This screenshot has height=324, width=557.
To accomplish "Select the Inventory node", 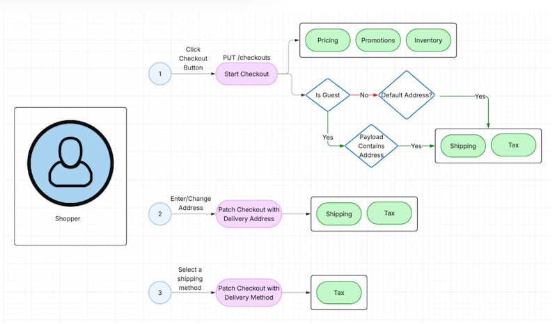I will 428,40.
